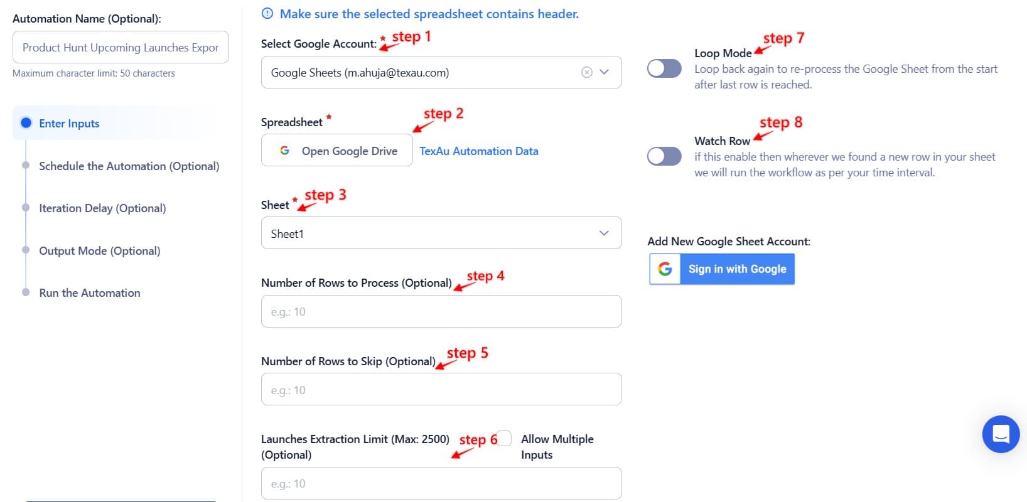Click the Launches Extraction Limit field
This screenshot has width=1027, height=502.
pyautogui.click(x=441, y=483)
